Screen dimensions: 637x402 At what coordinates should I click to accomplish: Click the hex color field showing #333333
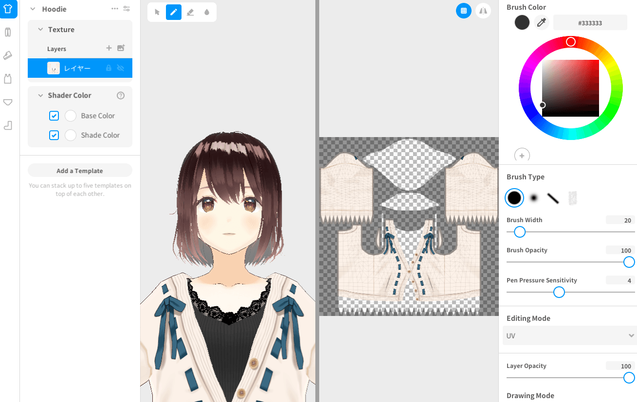[590, 22]
